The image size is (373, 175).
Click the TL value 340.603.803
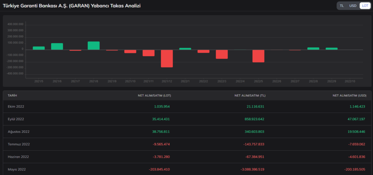pyautogui.click(x=254, y=131)
